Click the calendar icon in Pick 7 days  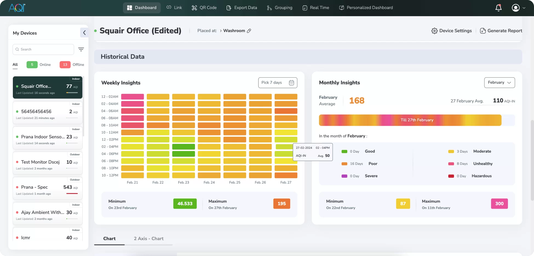click(x=291, y=83)
